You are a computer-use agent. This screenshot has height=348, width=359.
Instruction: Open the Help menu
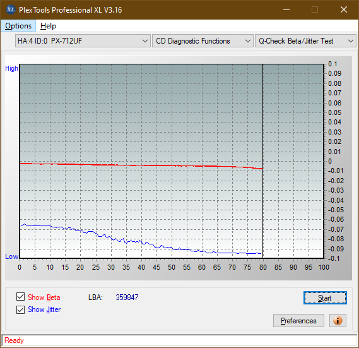(48, 26)
